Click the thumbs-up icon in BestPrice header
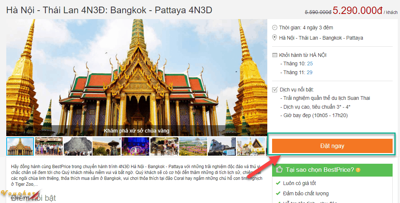400x203 pixels. 279,170
